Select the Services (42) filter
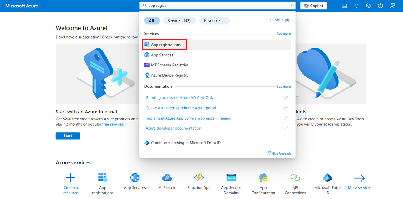The width and height of the screenshot is (403, 199). click(179, 21)
